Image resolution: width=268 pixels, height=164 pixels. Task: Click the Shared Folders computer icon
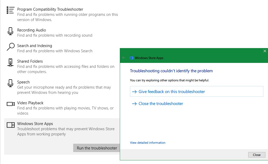[10, 62]
